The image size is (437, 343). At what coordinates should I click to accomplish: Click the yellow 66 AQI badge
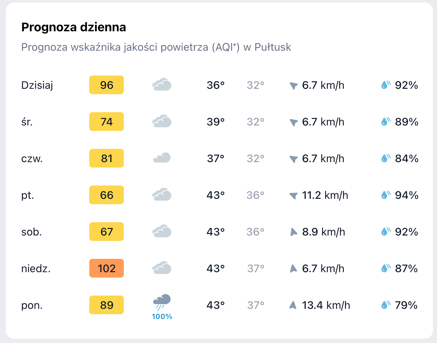point(107,195)
